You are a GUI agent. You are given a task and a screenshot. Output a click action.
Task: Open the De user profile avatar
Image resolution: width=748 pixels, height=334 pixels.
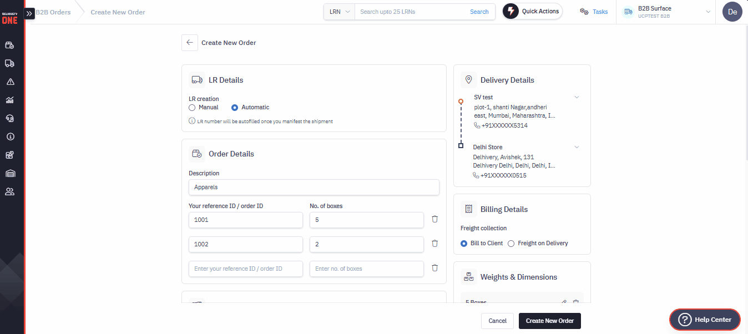[x=732, y=12]
